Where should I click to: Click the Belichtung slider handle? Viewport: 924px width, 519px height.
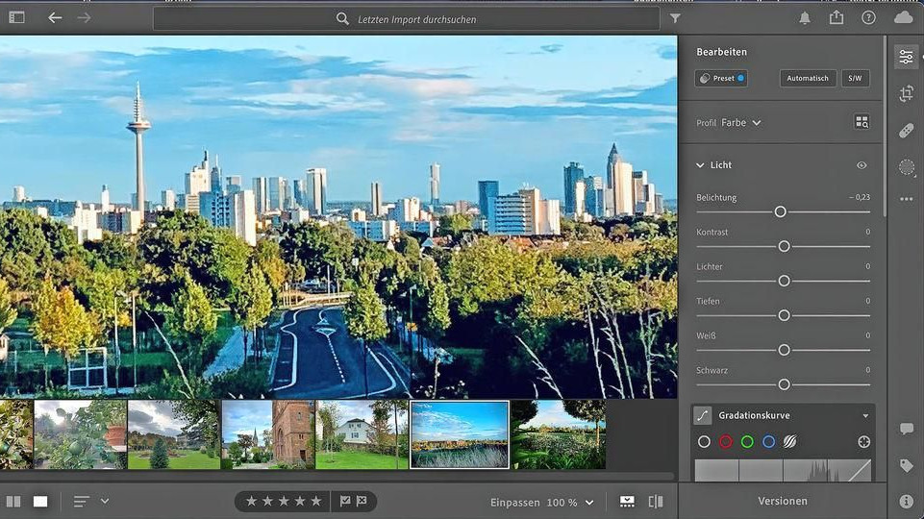click(781, 211)
